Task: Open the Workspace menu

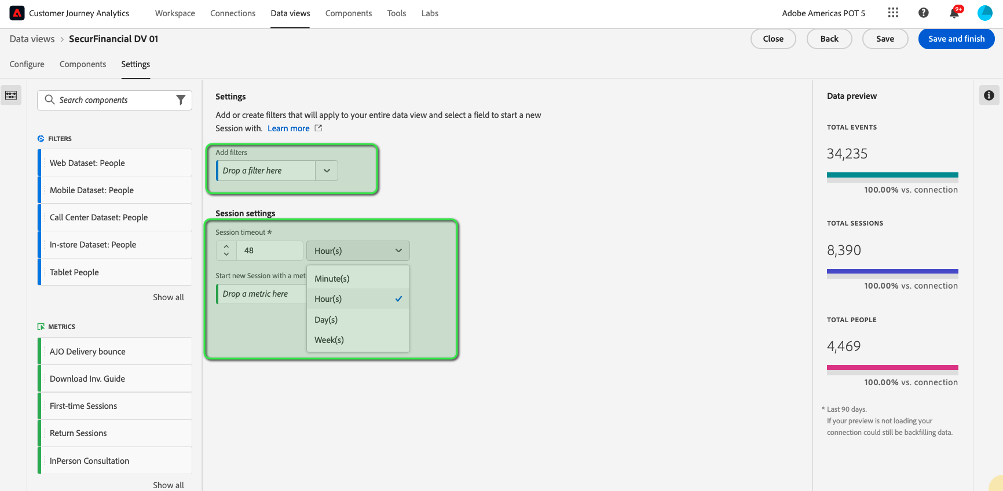Action: 175,13
